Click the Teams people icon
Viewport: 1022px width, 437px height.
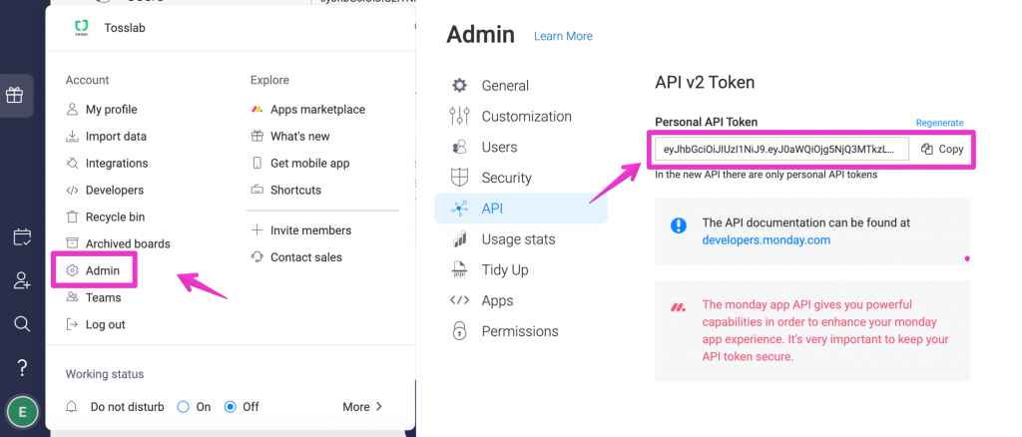point(72,297)
